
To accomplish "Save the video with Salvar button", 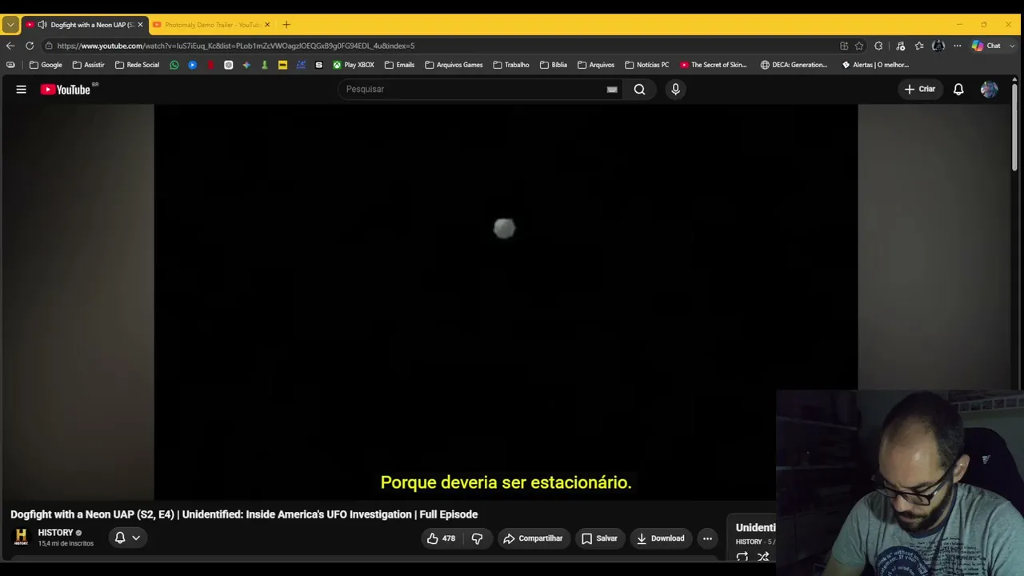I will [599, 538].
